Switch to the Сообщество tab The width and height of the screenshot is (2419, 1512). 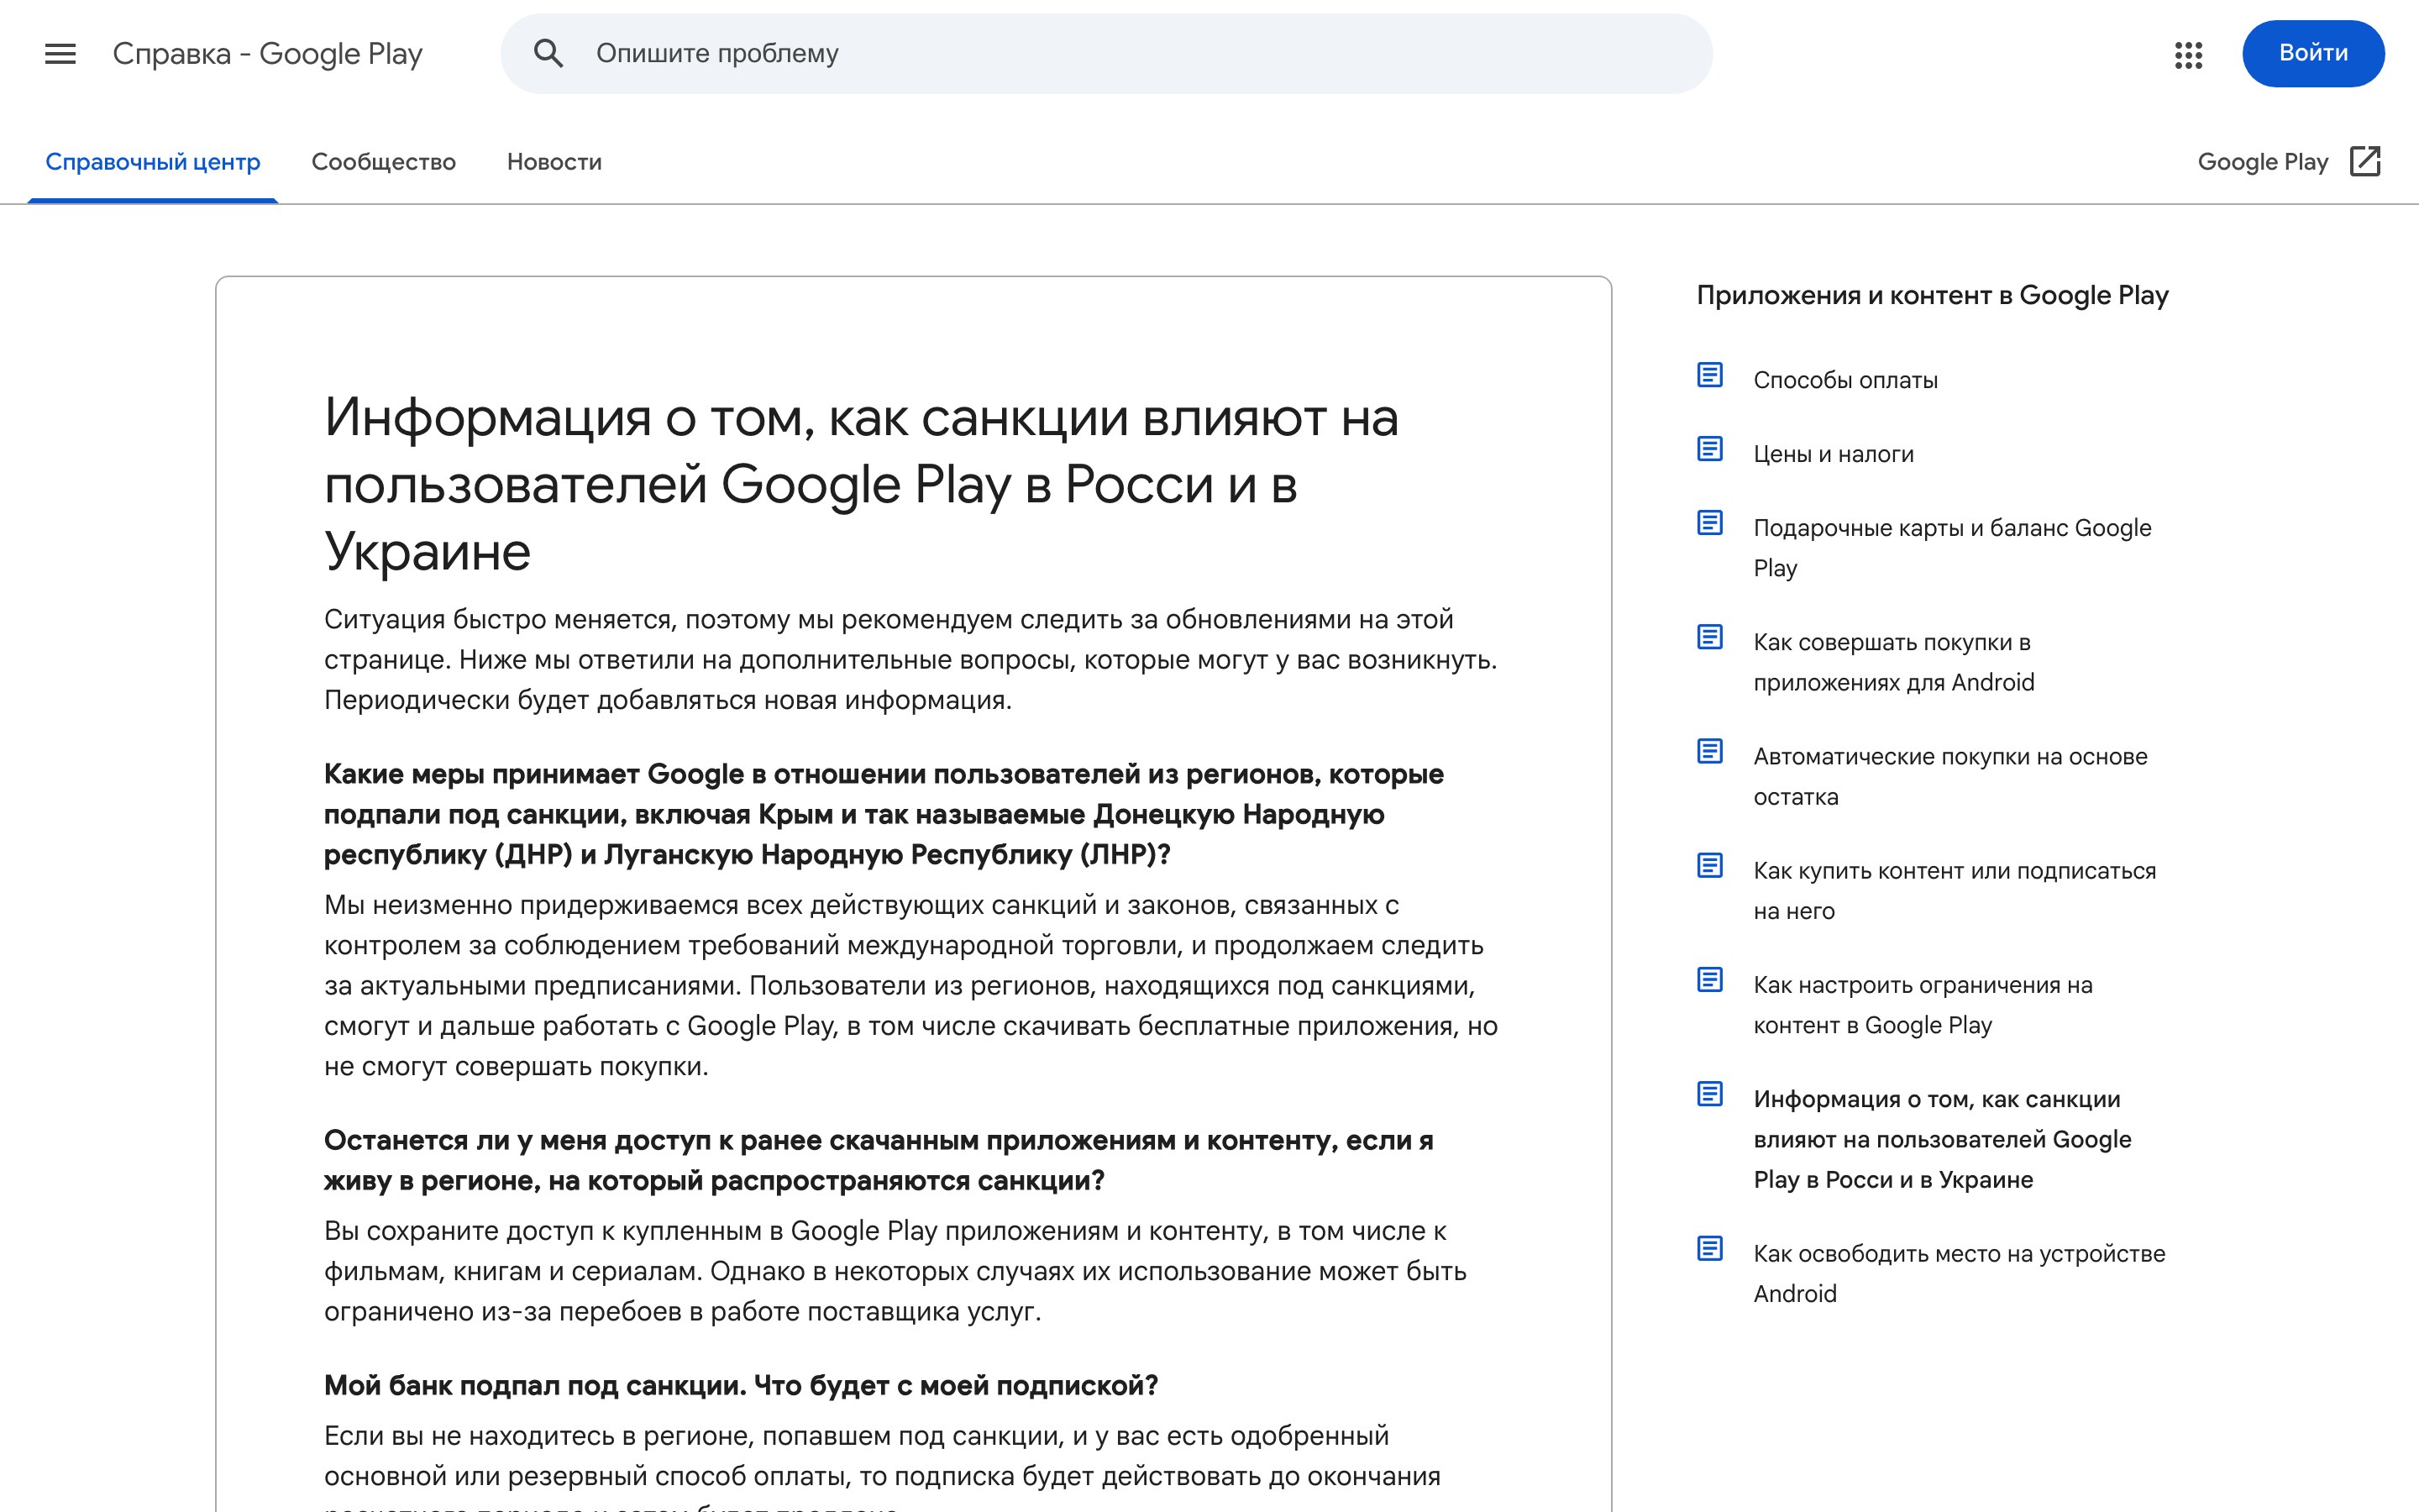(x=384, y=162)
